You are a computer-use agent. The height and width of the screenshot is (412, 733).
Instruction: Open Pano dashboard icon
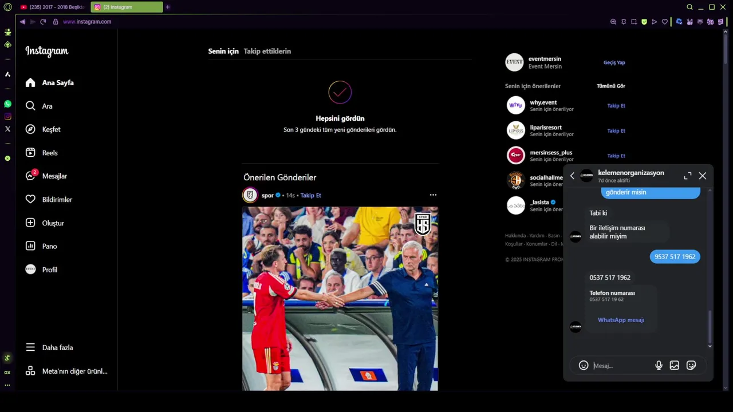(30, 246)
